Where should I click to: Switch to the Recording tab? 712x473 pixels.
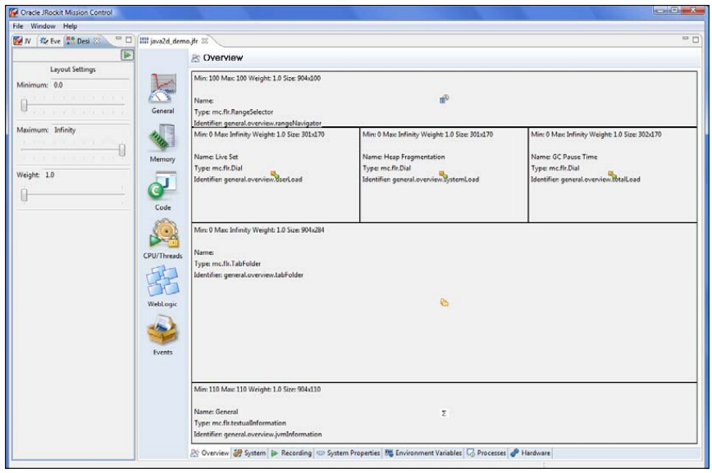tap(280, 453)
